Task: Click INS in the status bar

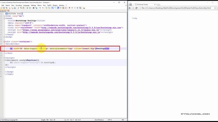Action: (123, 120)
